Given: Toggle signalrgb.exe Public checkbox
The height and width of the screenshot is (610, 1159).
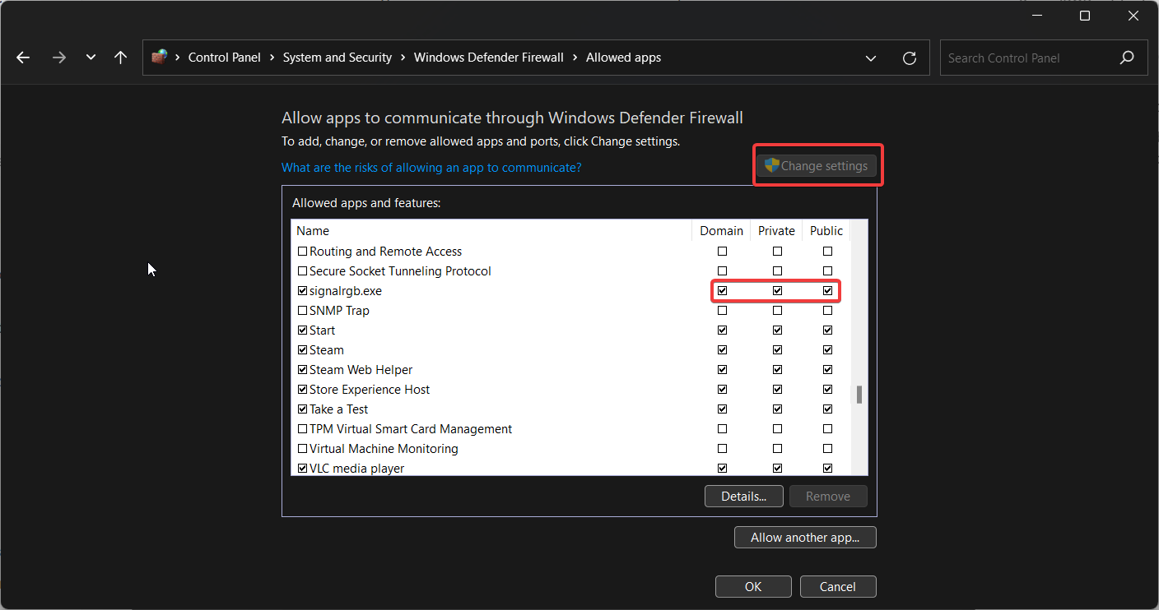Looking at the screenshot, I should click(827, 291).
